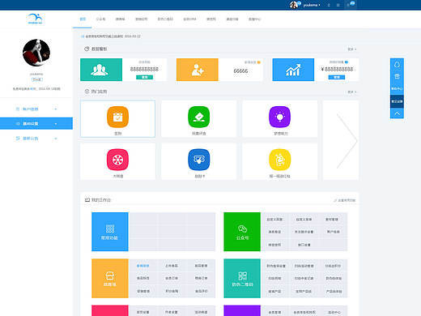Click the headset support icon in floating panel
Image resolution: width=421 pixels, height=316 pixels.
pos(397,65)
